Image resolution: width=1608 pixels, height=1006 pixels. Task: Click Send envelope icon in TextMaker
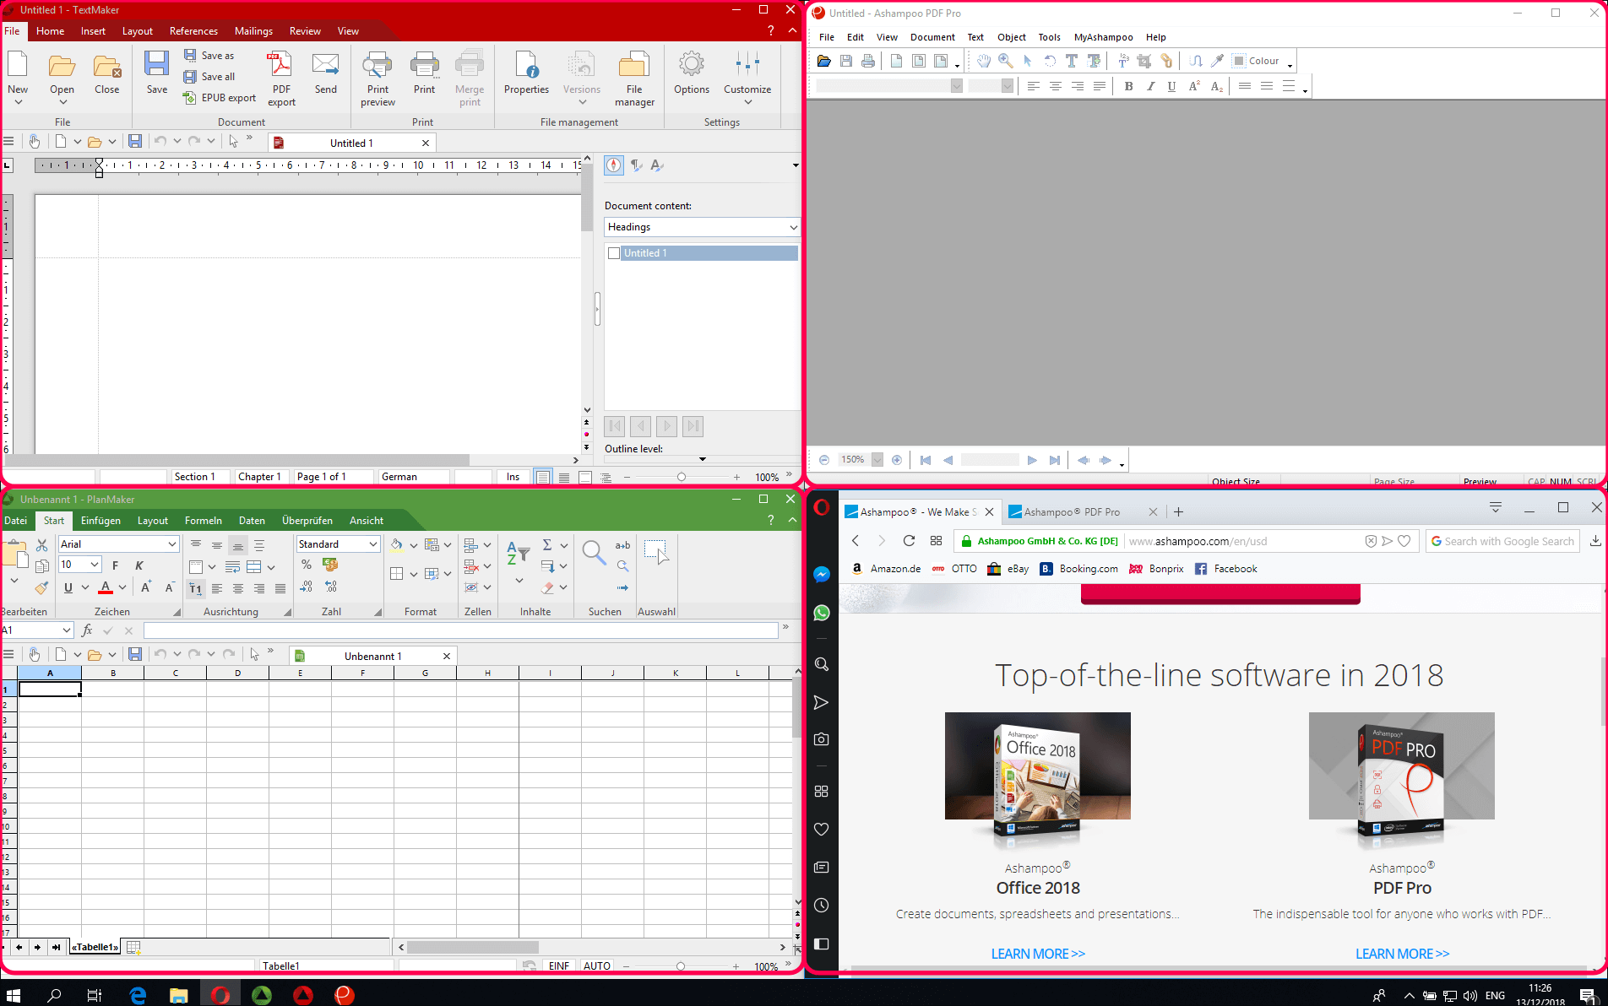[325, 72]
